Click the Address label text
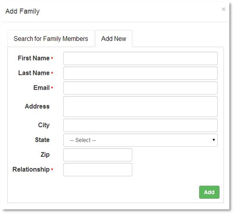The image size is (234, 214). [37, 106]
